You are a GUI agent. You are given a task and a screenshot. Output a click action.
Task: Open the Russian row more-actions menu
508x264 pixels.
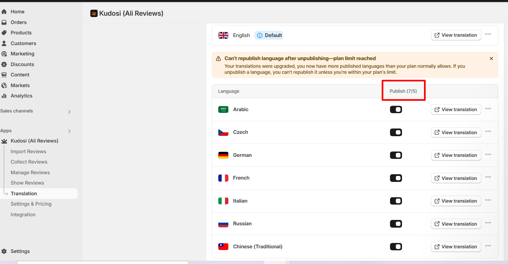tap(488, 223)
